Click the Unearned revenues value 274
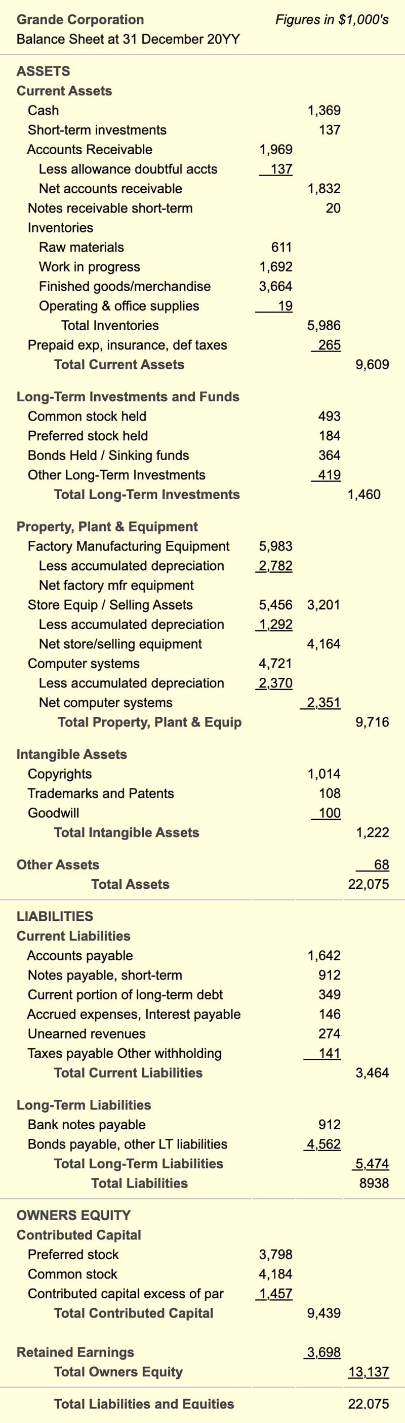The height and width of the screenshot is (1423, 405). (329, 1033)
